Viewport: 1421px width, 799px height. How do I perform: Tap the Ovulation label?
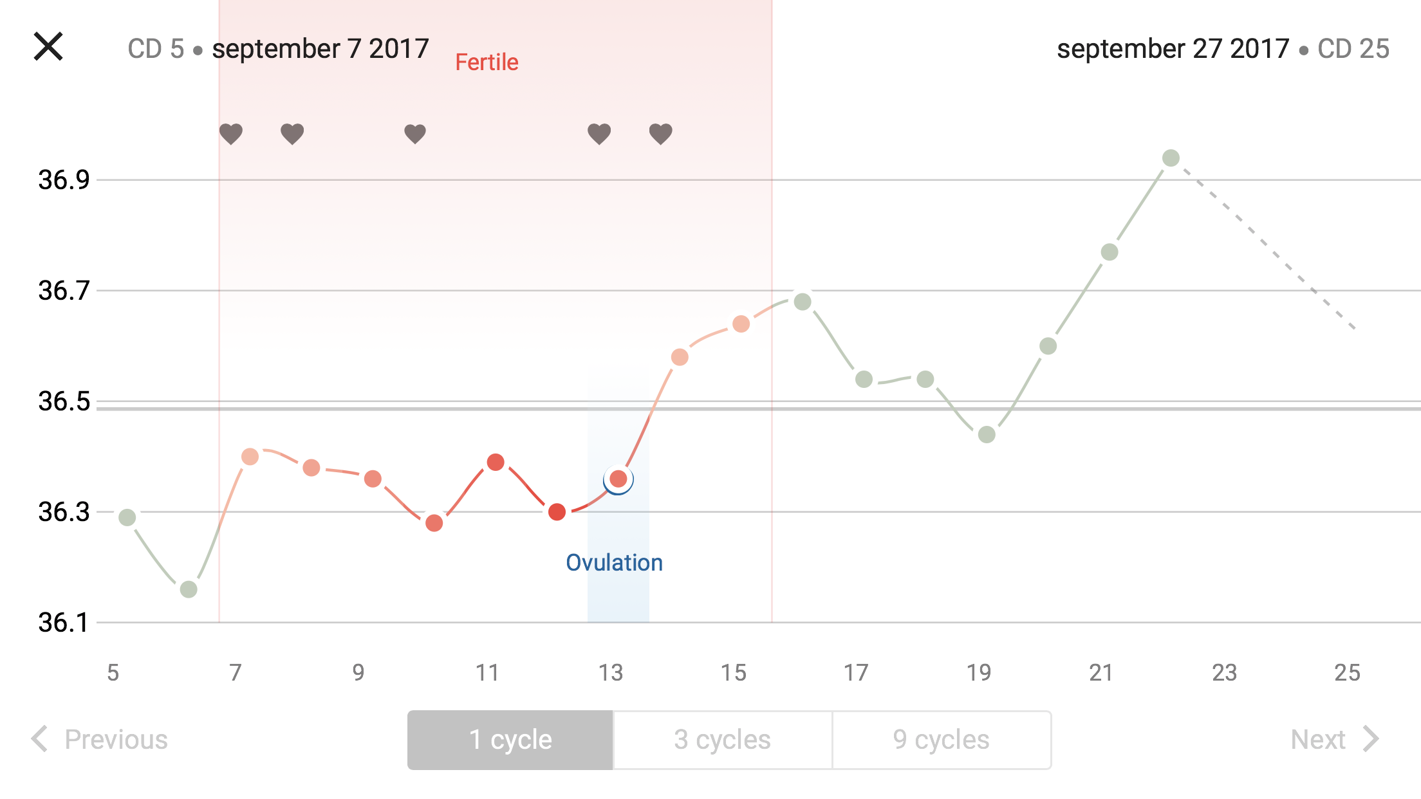614,563
